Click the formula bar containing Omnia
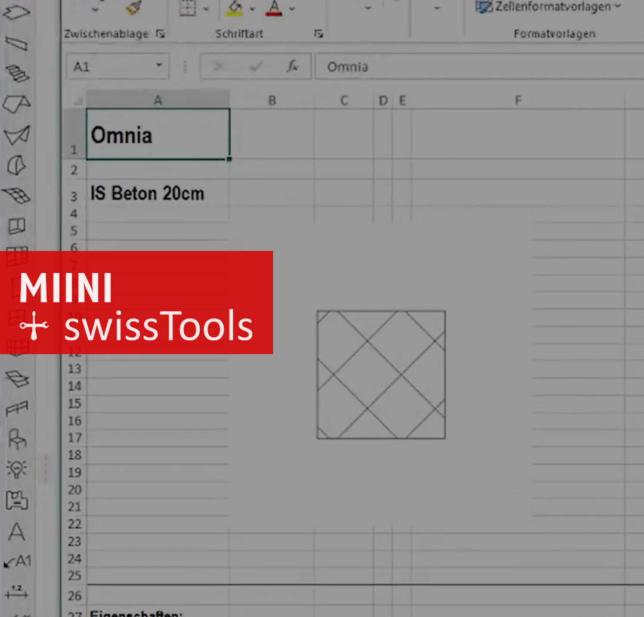Screen dimensions: 644x617 pyautogui.click(x=479, y=67)
